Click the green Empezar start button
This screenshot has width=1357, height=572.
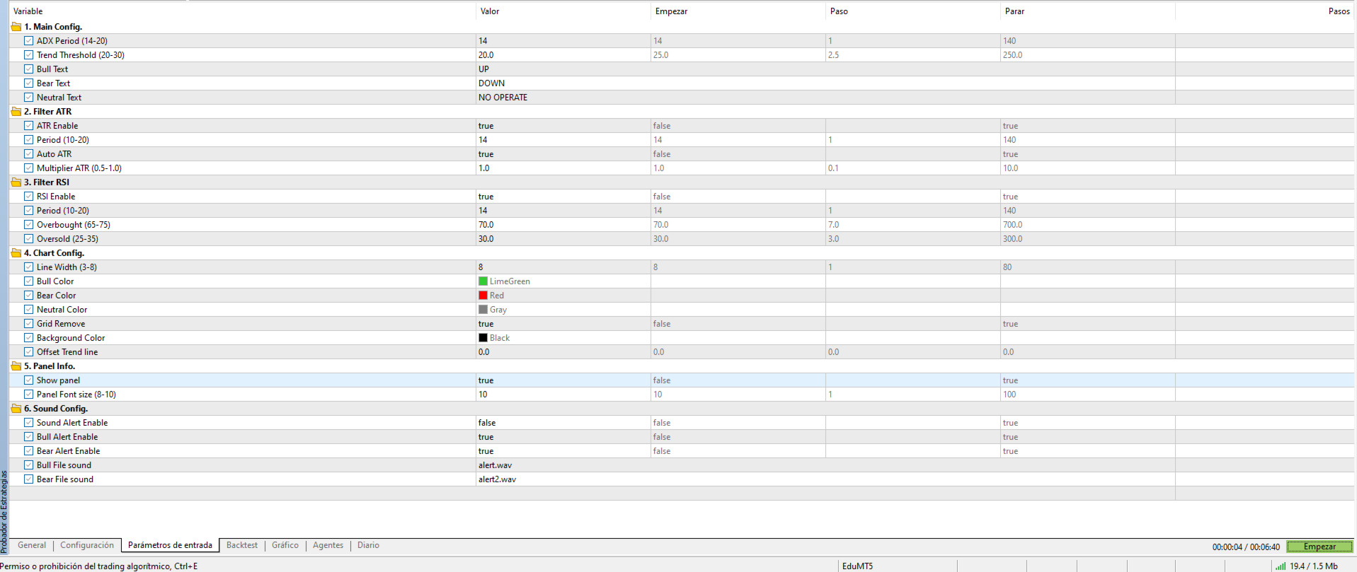coord(1319,547)
